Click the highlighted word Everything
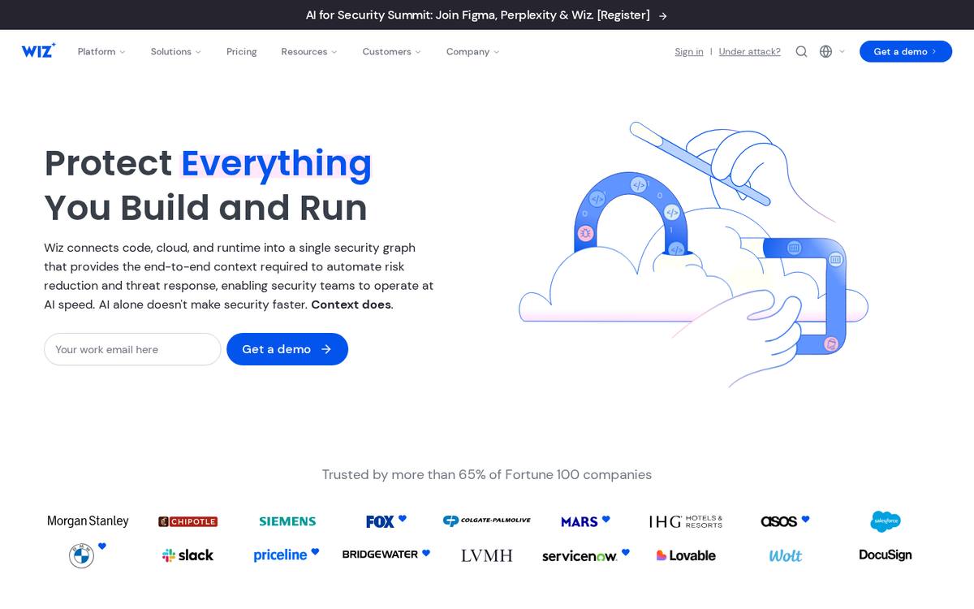 click(276, 163)
